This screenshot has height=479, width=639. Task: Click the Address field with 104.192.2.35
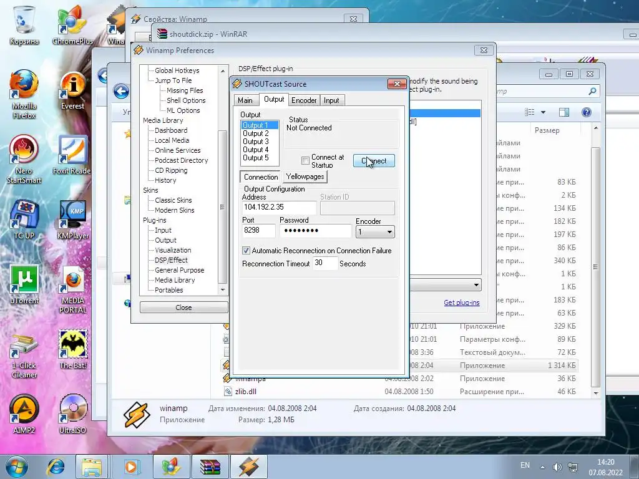tap(279, 207)
